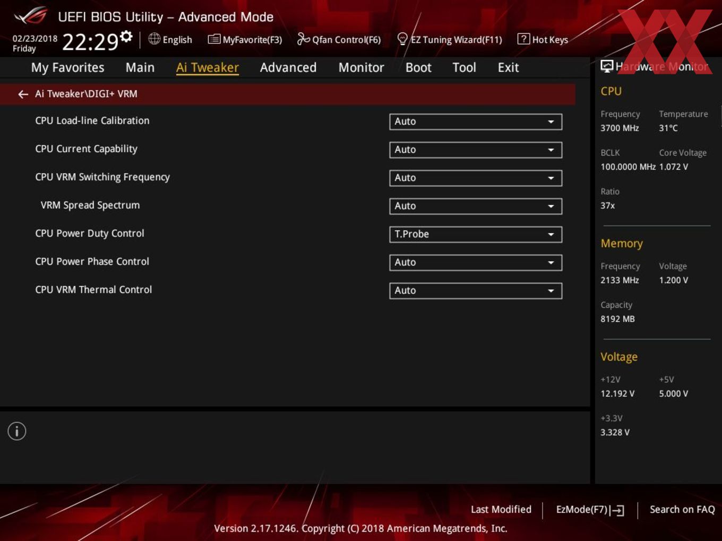Click the Capacity value 8192 MB
Viewport: 722px width, 541px height.
(617, 319)
